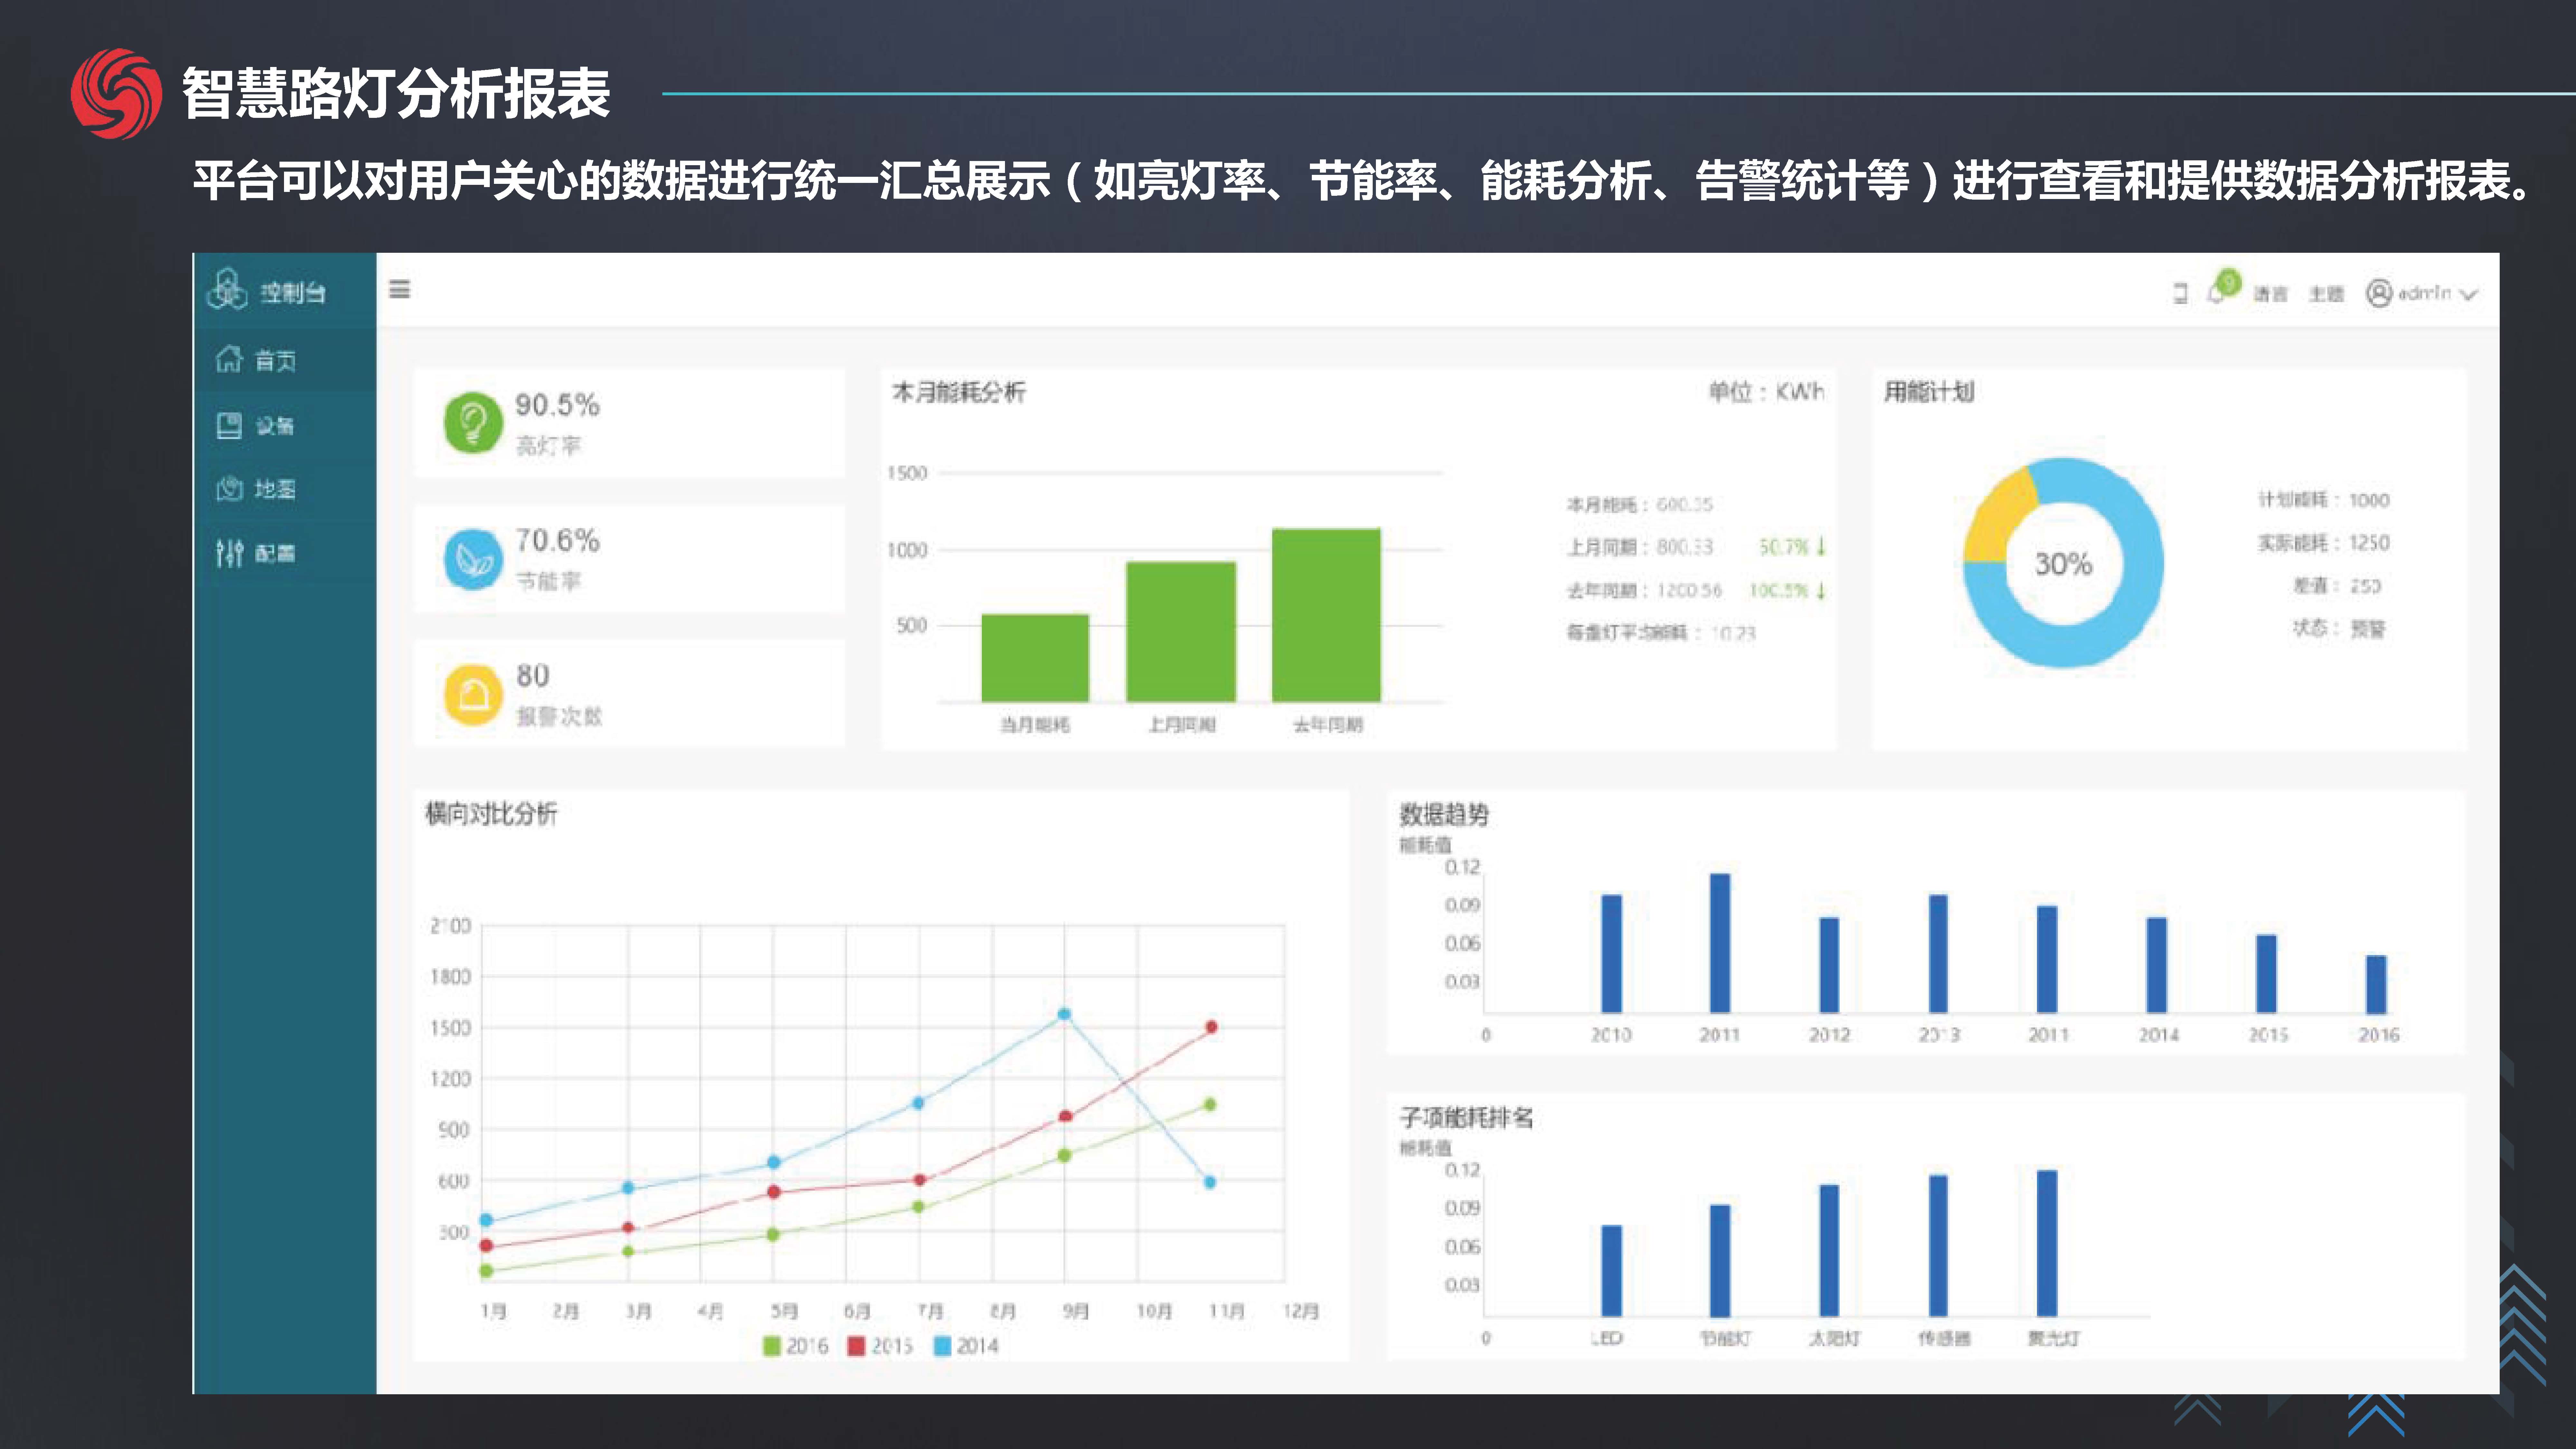Click the user avatar icon beside admin
Image resolution: width=2576 pixels, height=1449 pixels.
click(2379, 293)
